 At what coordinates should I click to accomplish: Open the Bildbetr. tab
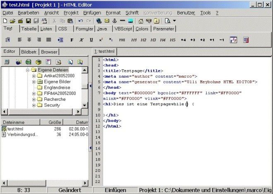click(x=29, y=52)
